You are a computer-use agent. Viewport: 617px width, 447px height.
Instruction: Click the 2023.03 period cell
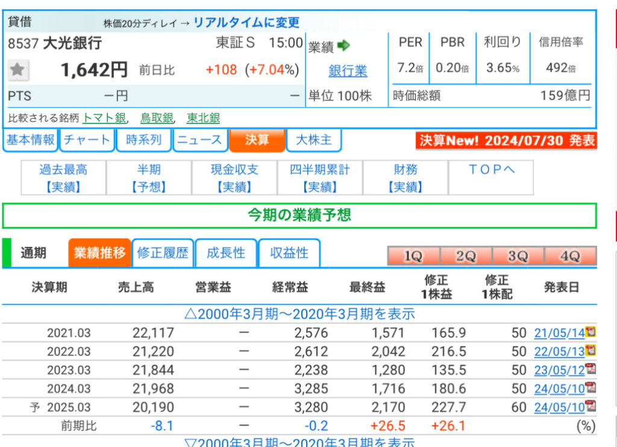[69, 370]
